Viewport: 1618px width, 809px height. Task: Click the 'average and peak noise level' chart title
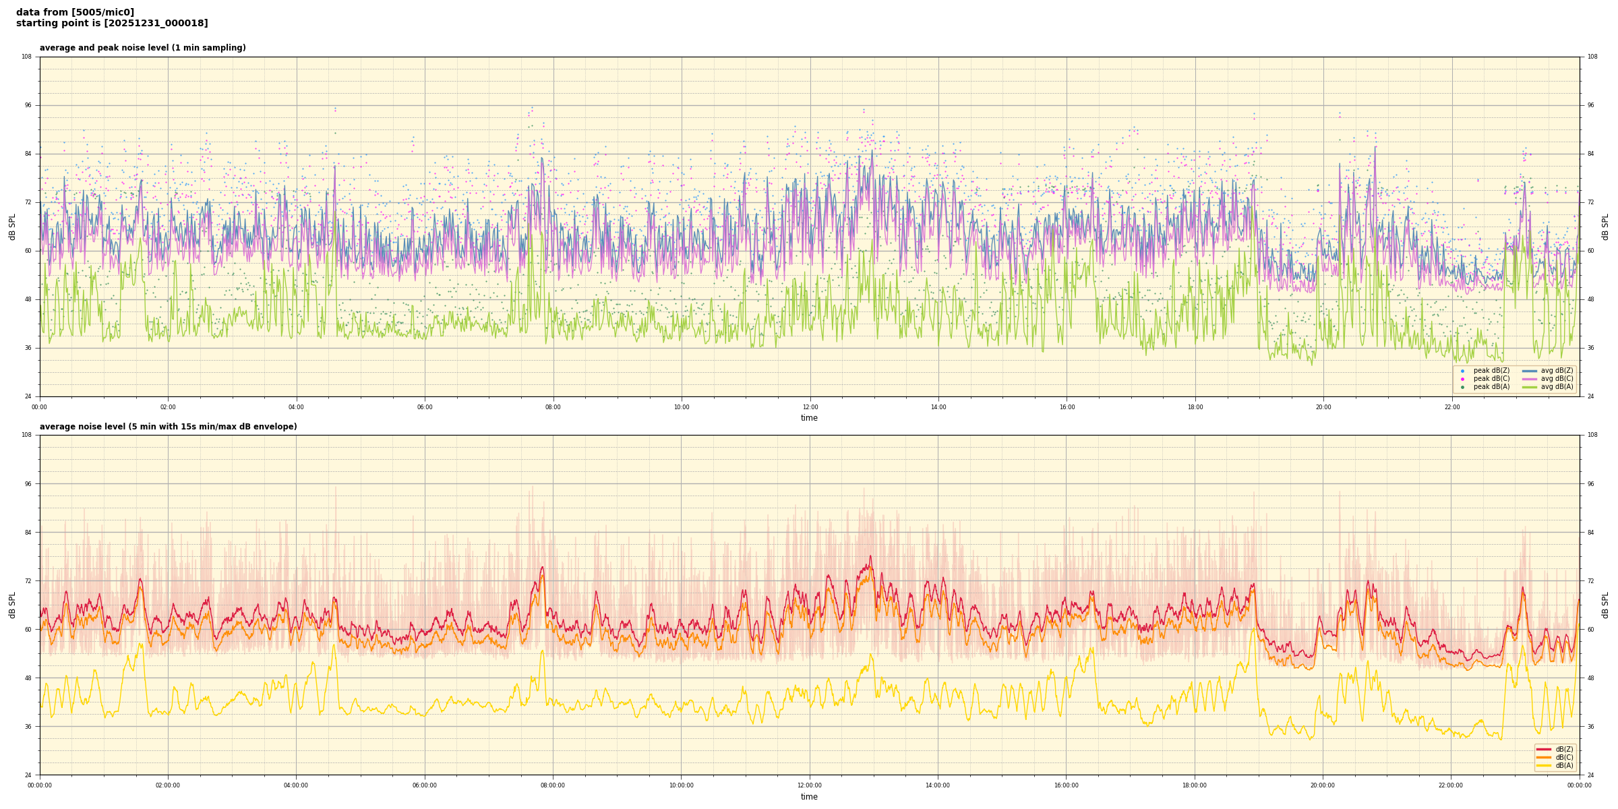click(142, 48)
